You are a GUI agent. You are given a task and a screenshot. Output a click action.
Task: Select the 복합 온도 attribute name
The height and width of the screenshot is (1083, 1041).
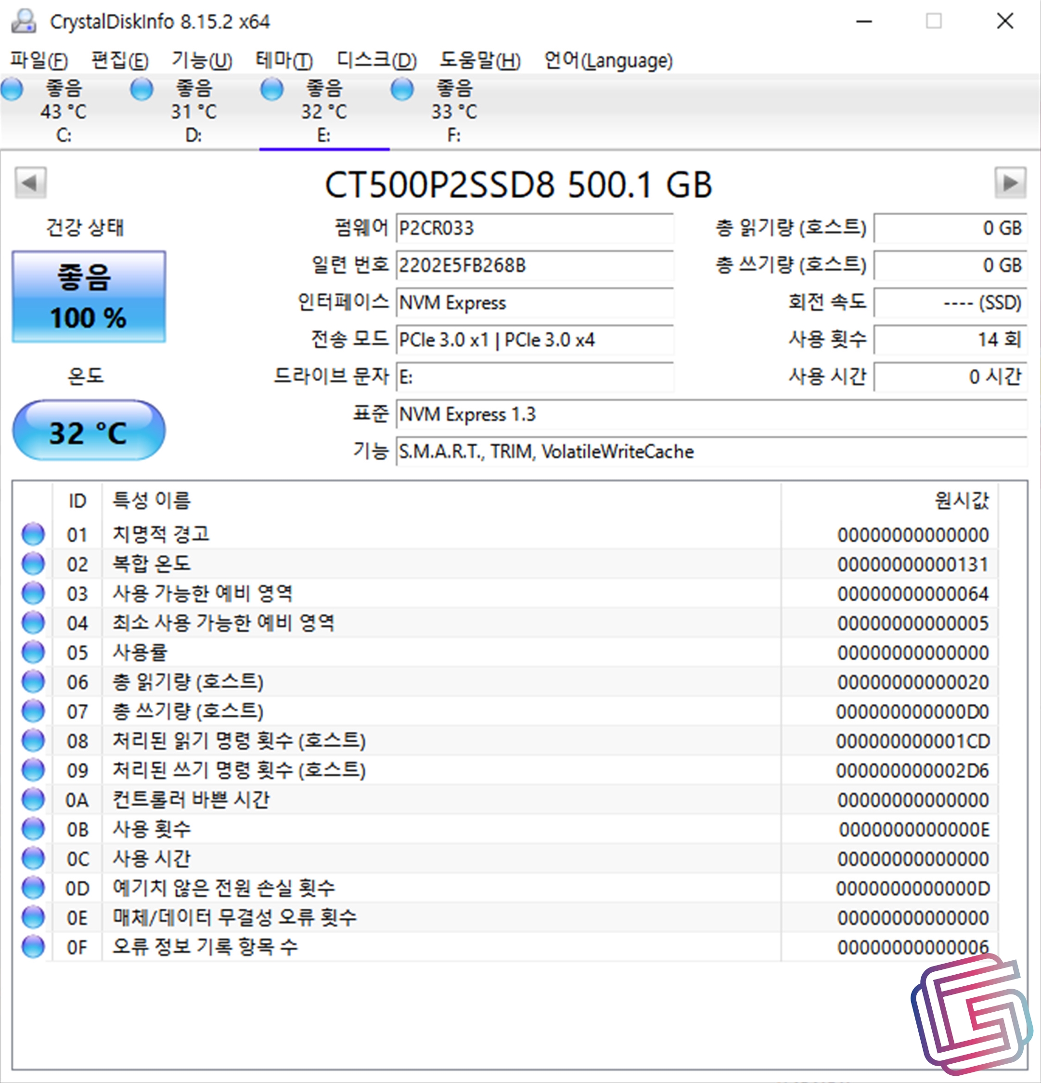pyautogui.click(x=152, y=564)
